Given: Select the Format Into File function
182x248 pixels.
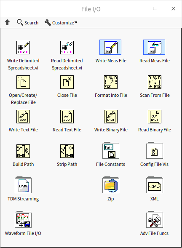Looking at the screenshot, I should pyautogui.click(x=111, y=82).
